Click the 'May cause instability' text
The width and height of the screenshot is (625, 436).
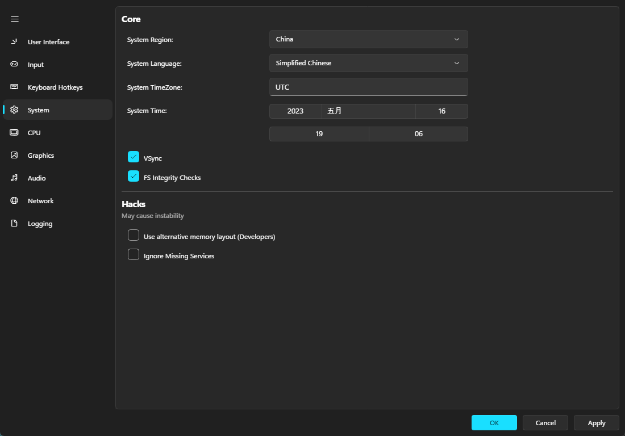pyautogui.click(x=153, y=216)
